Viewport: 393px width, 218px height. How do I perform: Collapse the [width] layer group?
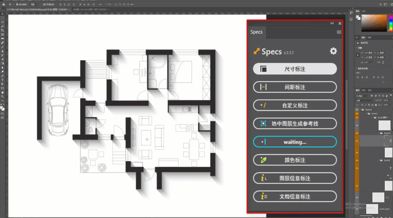point(379,160)
